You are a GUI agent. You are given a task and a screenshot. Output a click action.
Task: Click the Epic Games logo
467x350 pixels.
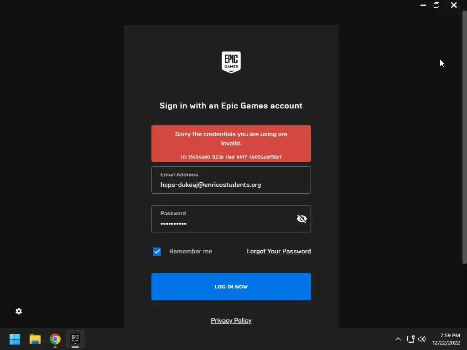click(x=231, y=62)
